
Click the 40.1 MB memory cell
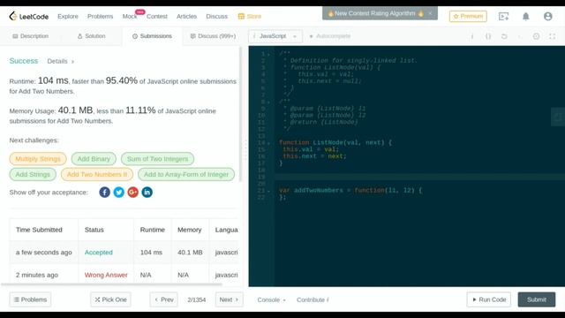tap(190, 253)
